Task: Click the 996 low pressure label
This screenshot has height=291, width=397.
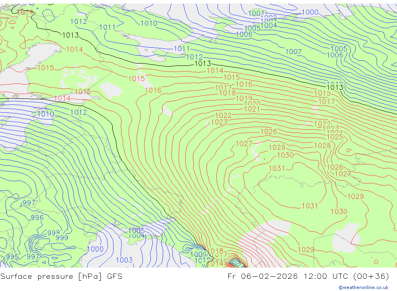Action: point(37,218)
